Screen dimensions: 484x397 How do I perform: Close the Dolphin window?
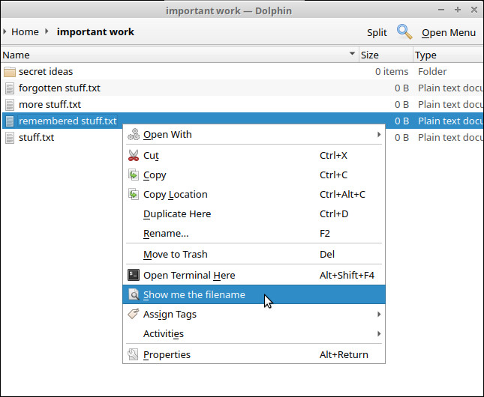point(474,10)
